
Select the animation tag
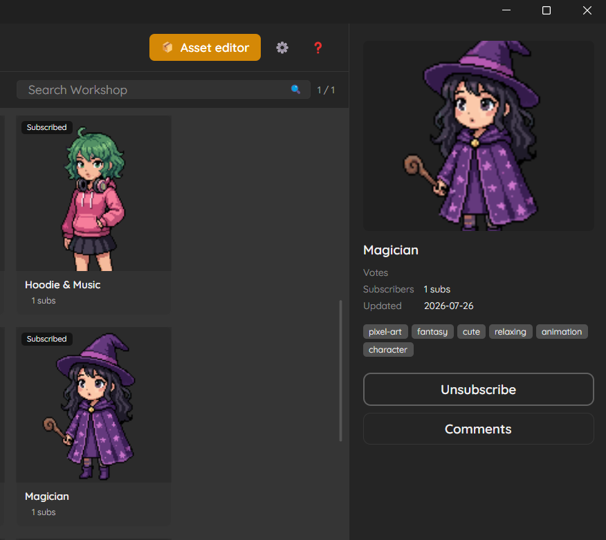[x=562, y=331]
